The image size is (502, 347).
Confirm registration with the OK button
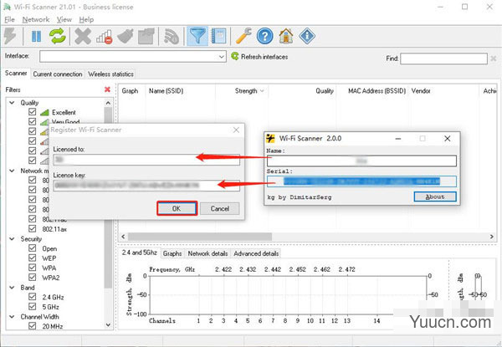[x=177, y=208]
